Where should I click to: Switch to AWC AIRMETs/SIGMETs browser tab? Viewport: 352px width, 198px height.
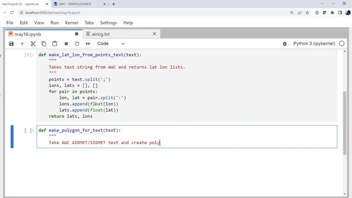click(80, 4)
